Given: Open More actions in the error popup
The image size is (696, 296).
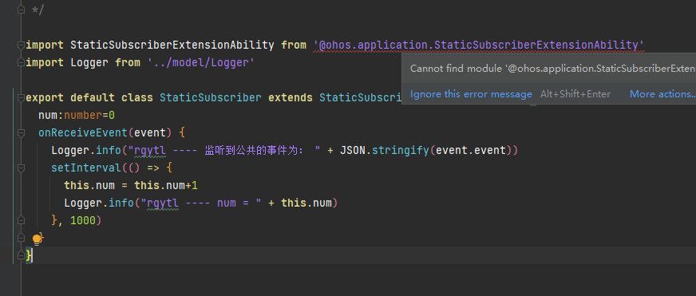Looking at the screenshot, I should (x=662, y=94).
